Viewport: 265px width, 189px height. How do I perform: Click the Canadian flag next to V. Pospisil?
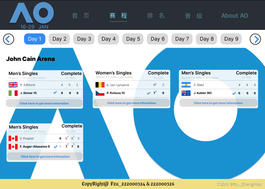(x=13, y=138)
